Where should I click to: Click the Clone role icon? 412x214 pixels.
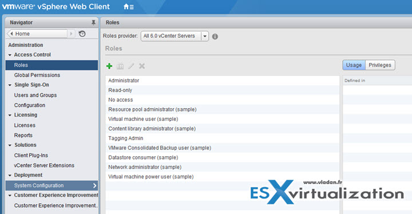point(120,66)
